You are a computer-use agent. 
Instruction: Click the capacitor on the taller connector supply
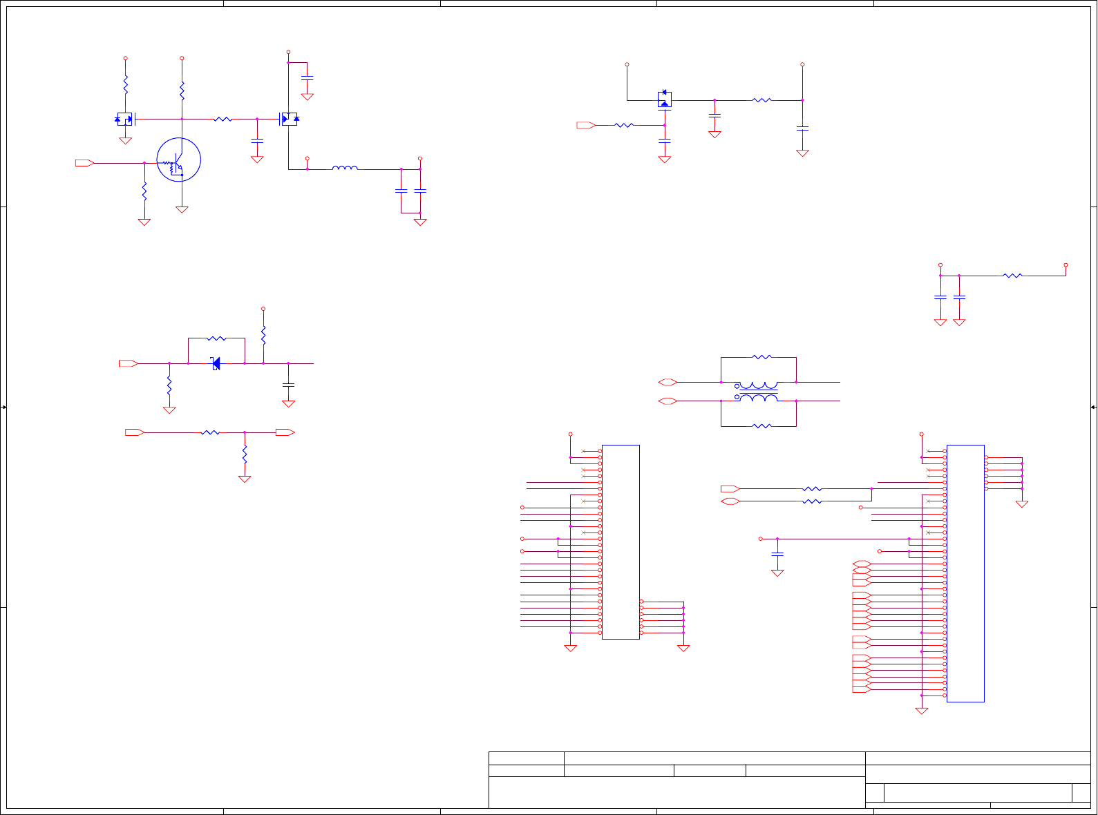click(x=777, y=554)
